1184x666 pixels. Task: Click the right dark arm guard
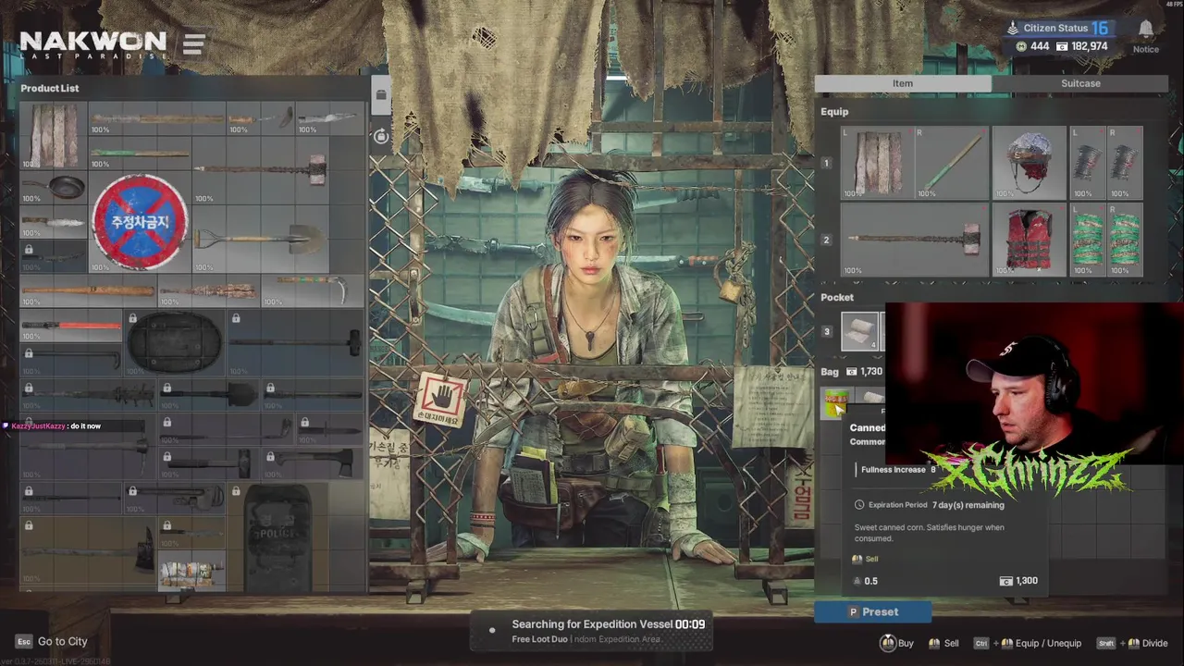1125,163
